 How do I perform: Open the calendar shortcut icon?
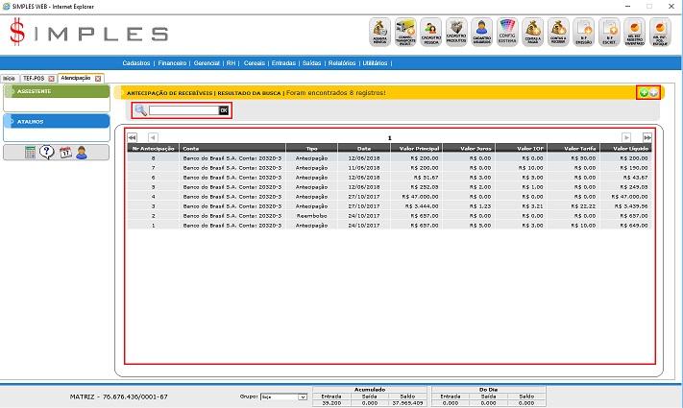(x=64, y=153)
